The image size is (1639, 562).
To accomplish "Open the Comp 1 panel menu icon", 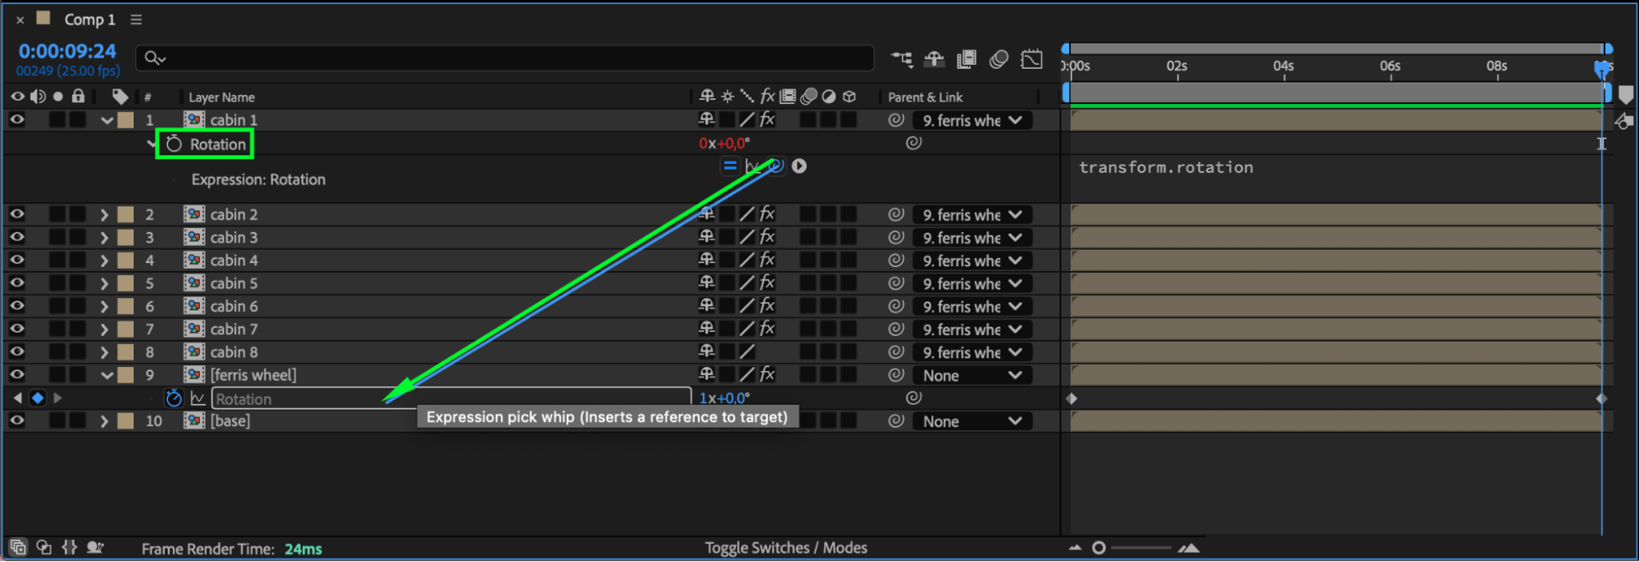I will point(136,19).
